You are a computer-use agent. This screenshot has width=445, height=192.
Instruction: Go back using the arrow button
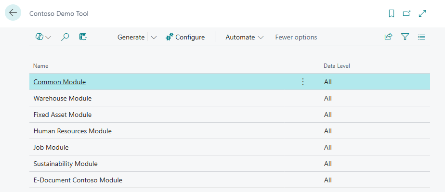pos(13,13)
